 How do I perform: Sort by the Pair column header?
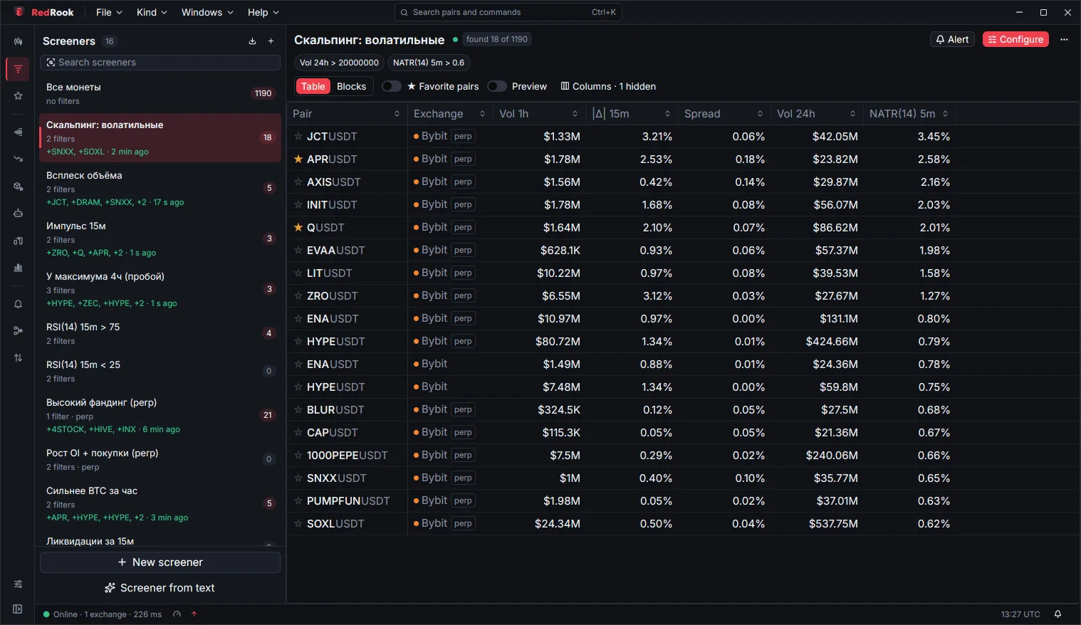click(347, 114)
